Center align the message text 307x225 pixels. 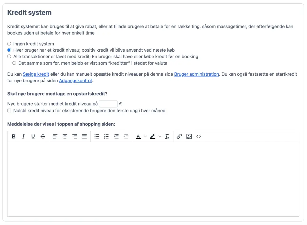(x=65, y=136)
